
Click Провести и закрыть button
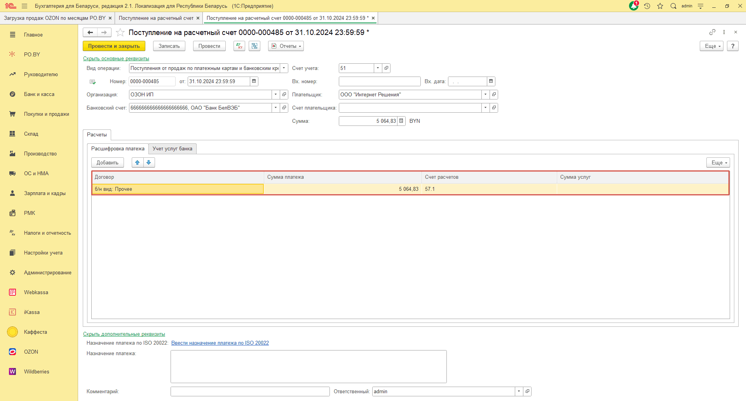(x=114, y=46)
